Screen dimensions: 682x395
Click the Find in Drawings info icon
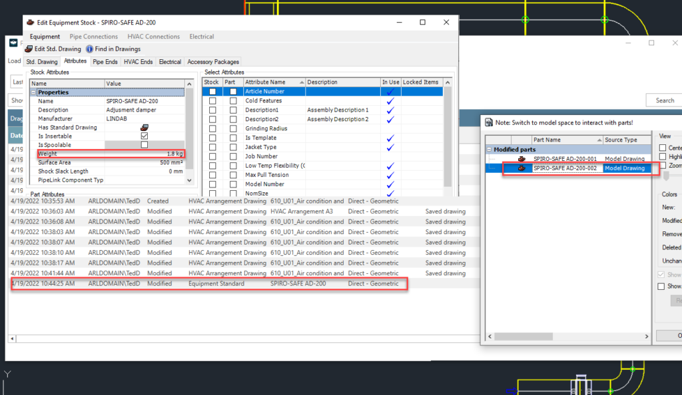point(89,49)
